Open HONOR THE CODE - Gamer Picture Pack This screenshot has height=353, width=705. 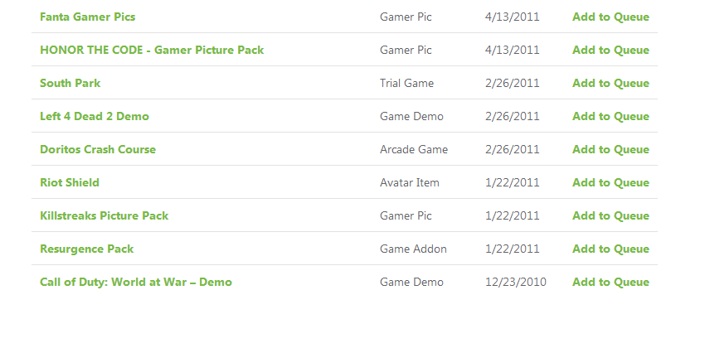pyautogui.click(x=152, y=50)
